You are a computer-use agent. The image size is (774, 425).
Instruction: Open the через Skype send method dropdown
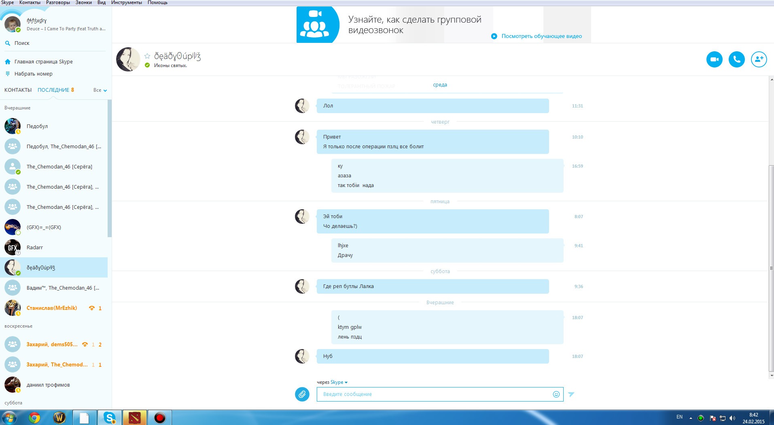click(338, 382)
